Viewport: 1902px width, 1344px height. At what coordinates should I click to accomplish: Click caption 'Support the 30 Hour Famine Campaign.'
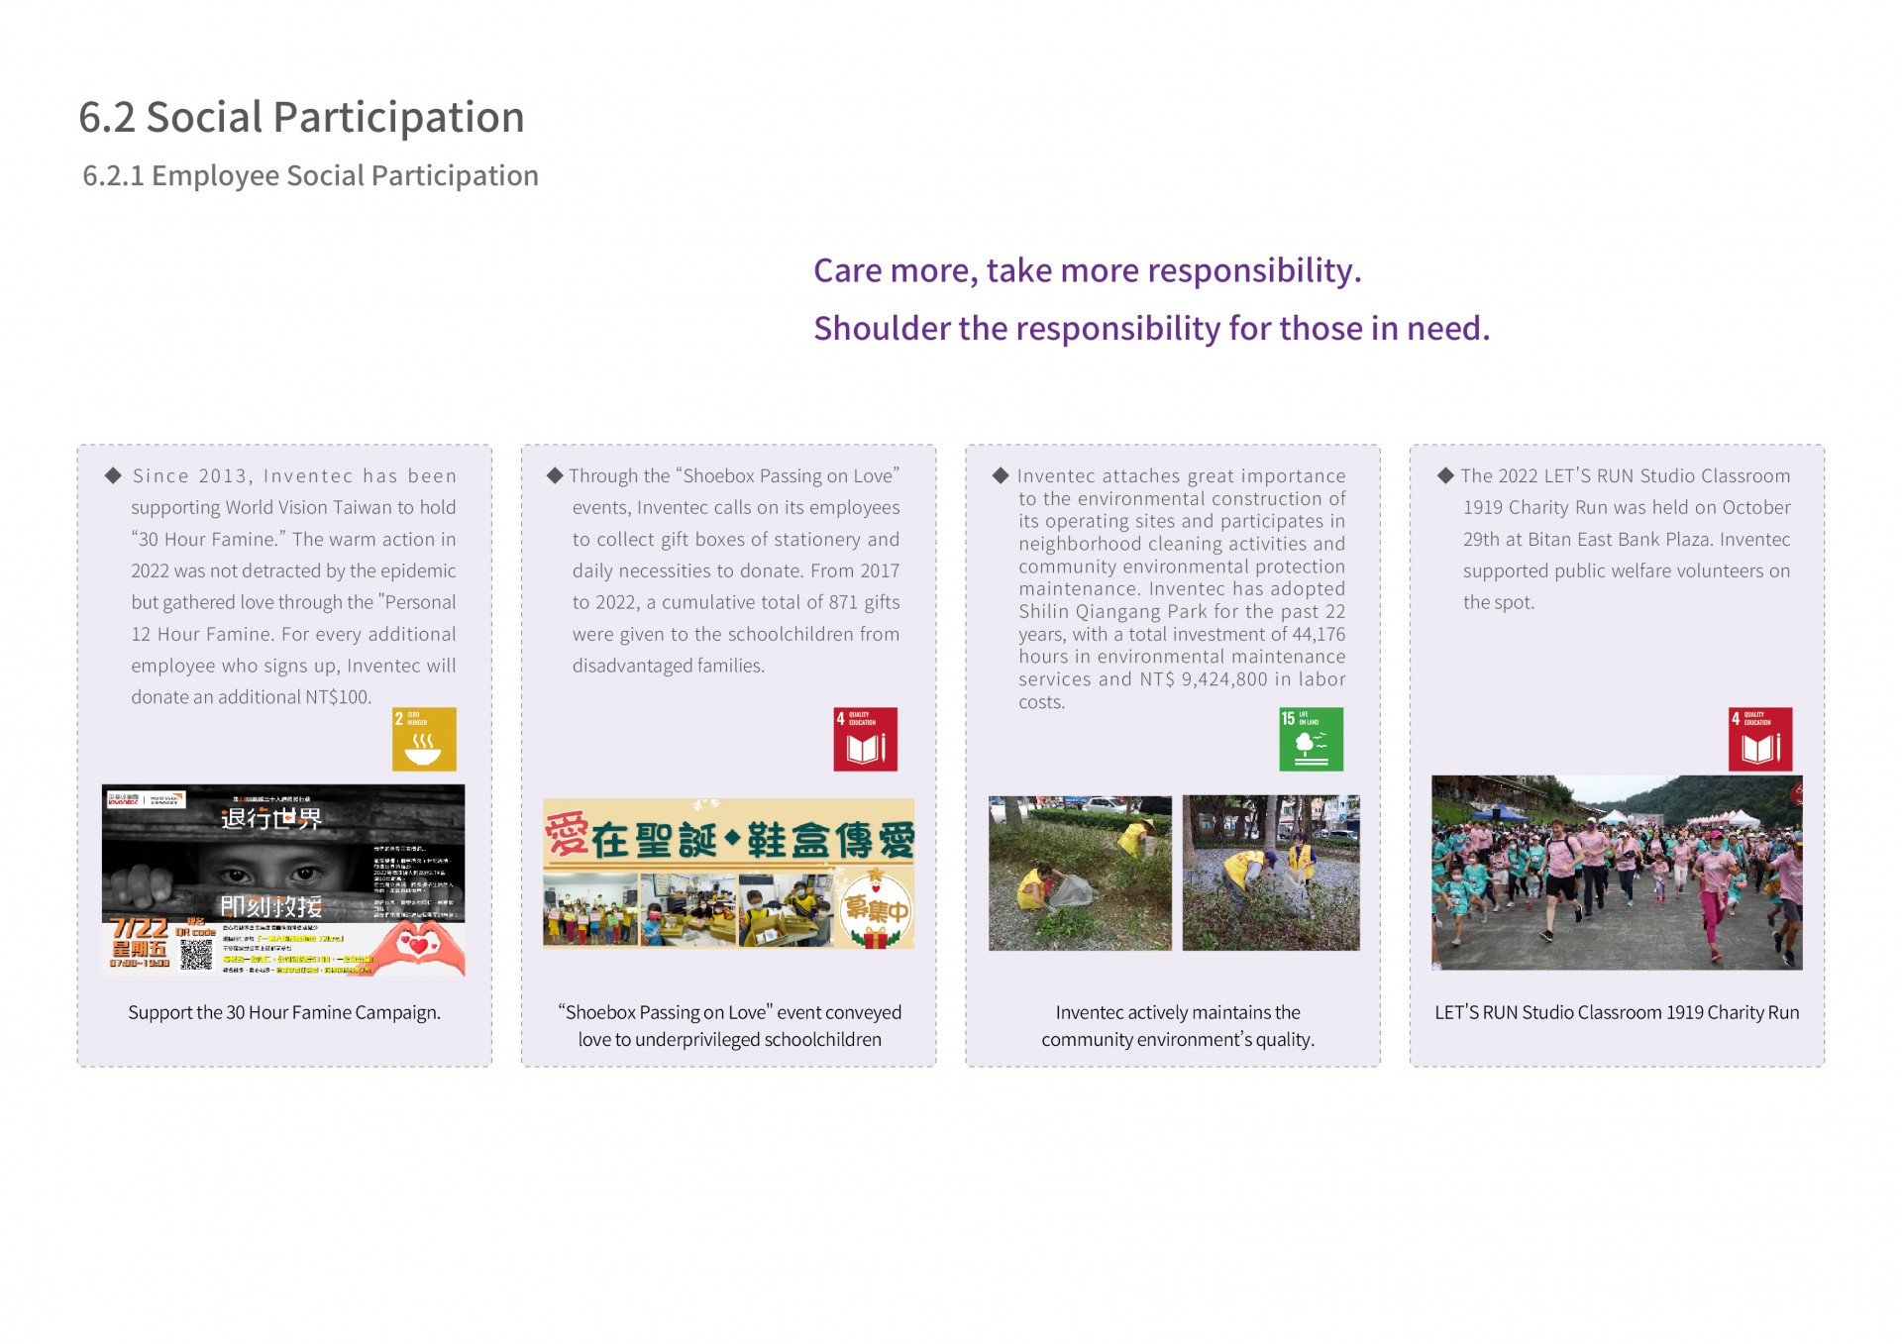(x=284, y=1012)
